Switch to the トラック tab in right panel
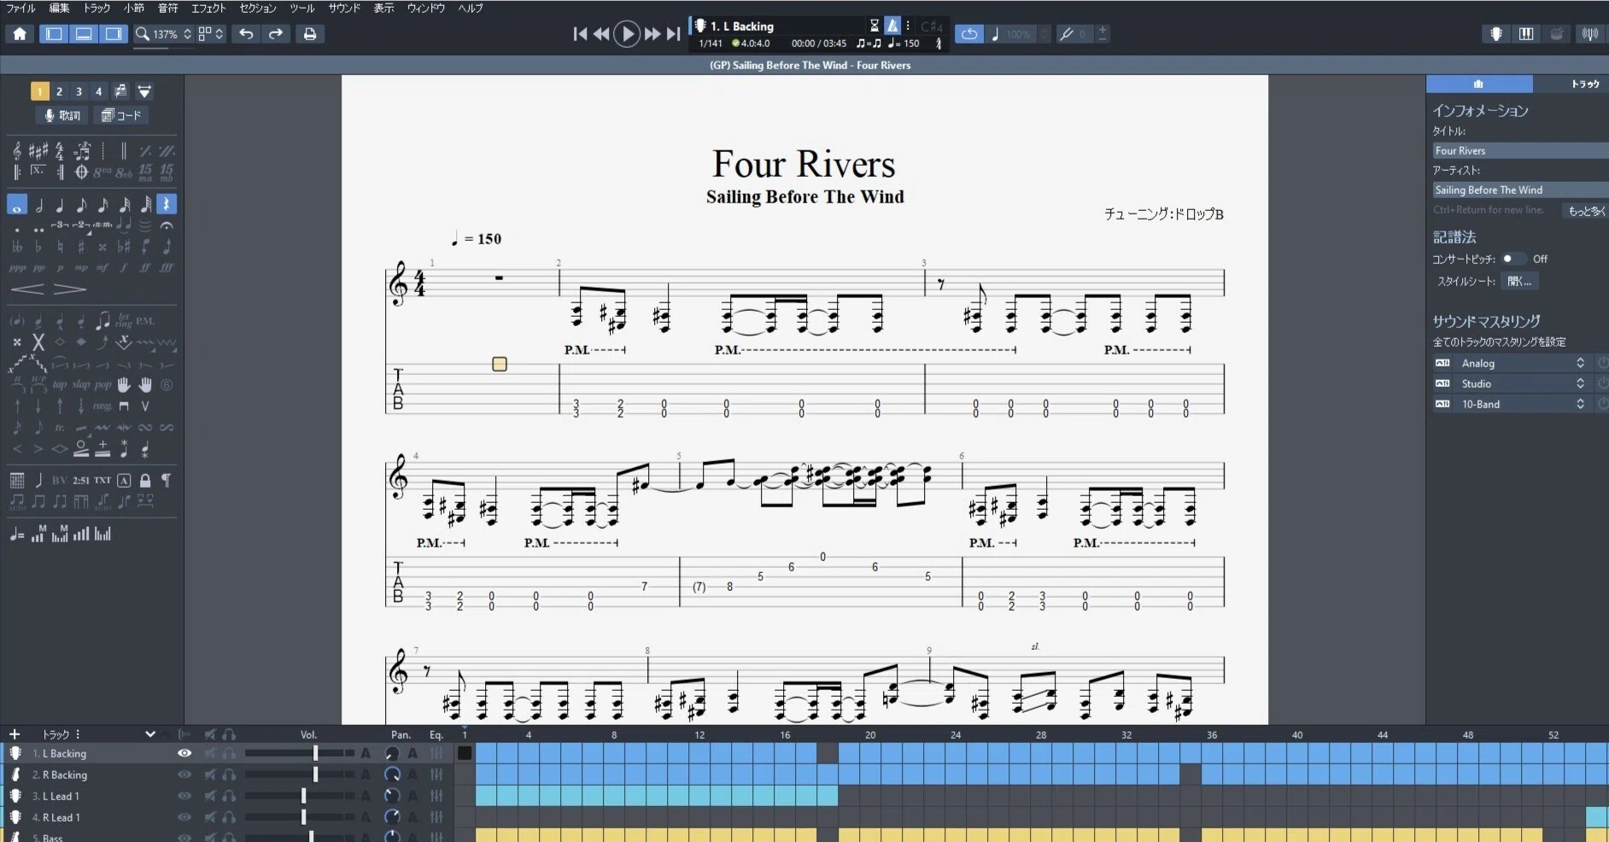1609x842 pixels. [x=1585, y=84]
